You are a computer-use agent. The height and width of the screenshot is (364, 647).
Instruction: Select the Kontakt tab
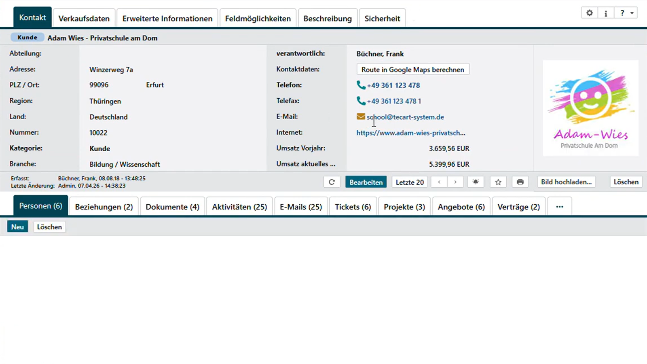(32, 17)
